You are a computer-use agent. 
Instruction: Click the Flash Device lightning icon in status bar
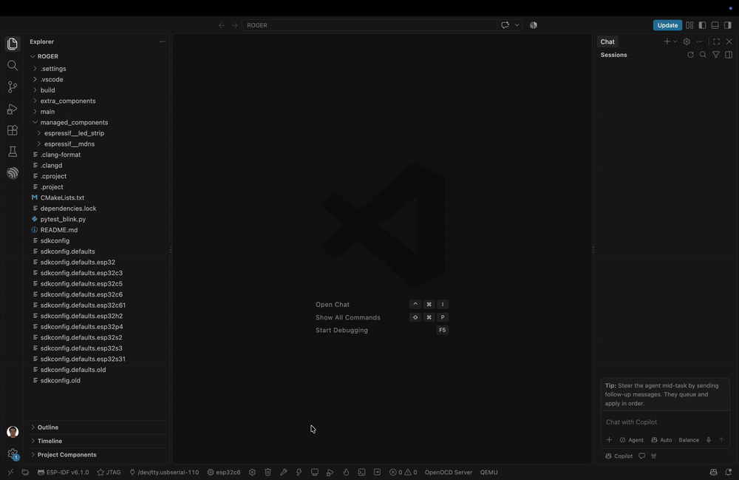coord(299,472)
